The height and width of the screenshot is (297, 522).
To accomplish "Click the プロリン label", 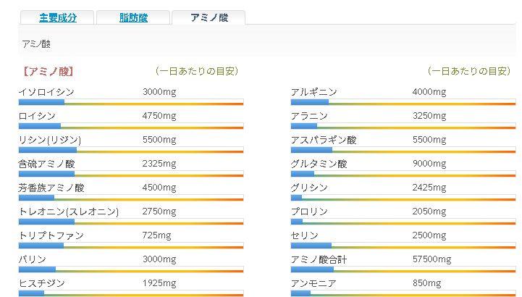I will [x=309, y=212].
